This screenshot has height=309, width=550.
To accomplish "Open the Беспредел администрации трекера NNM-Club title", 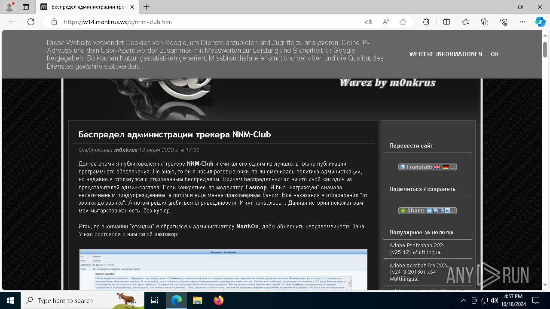I will pos(174,135).
